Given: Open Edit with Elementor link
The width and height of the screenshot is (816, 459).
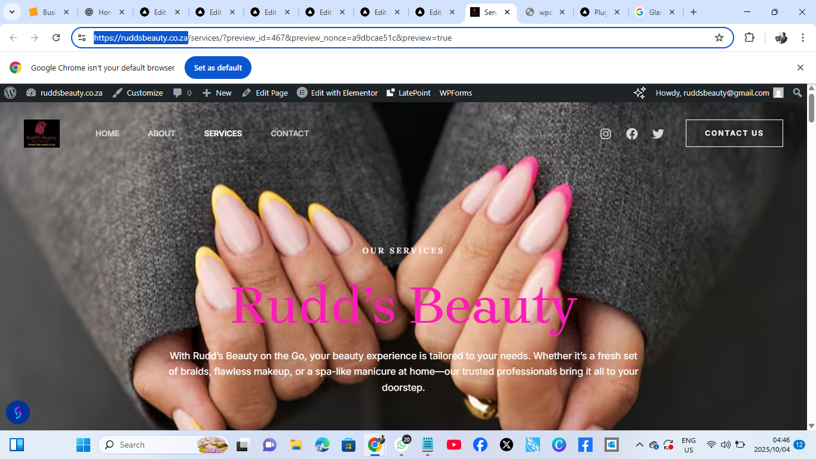Looking at the screenshot, I should (338, 93).
